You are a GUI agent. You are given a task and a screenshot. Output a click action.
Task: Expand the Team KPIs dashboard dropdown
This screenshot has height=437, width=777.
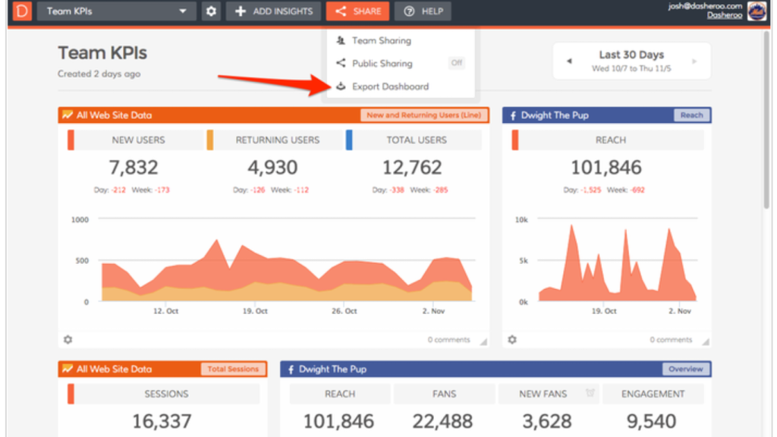coord(182,11)
